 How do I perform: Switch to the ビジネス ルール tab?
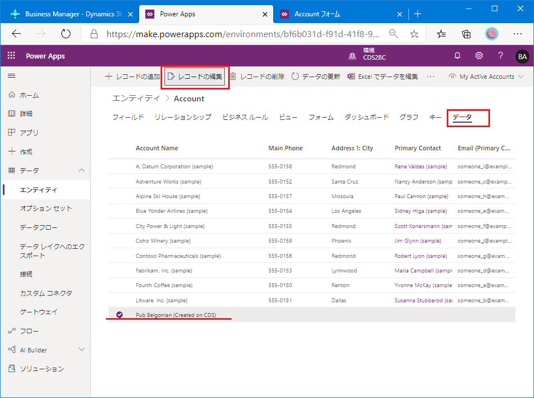click(x=245, y=117)
